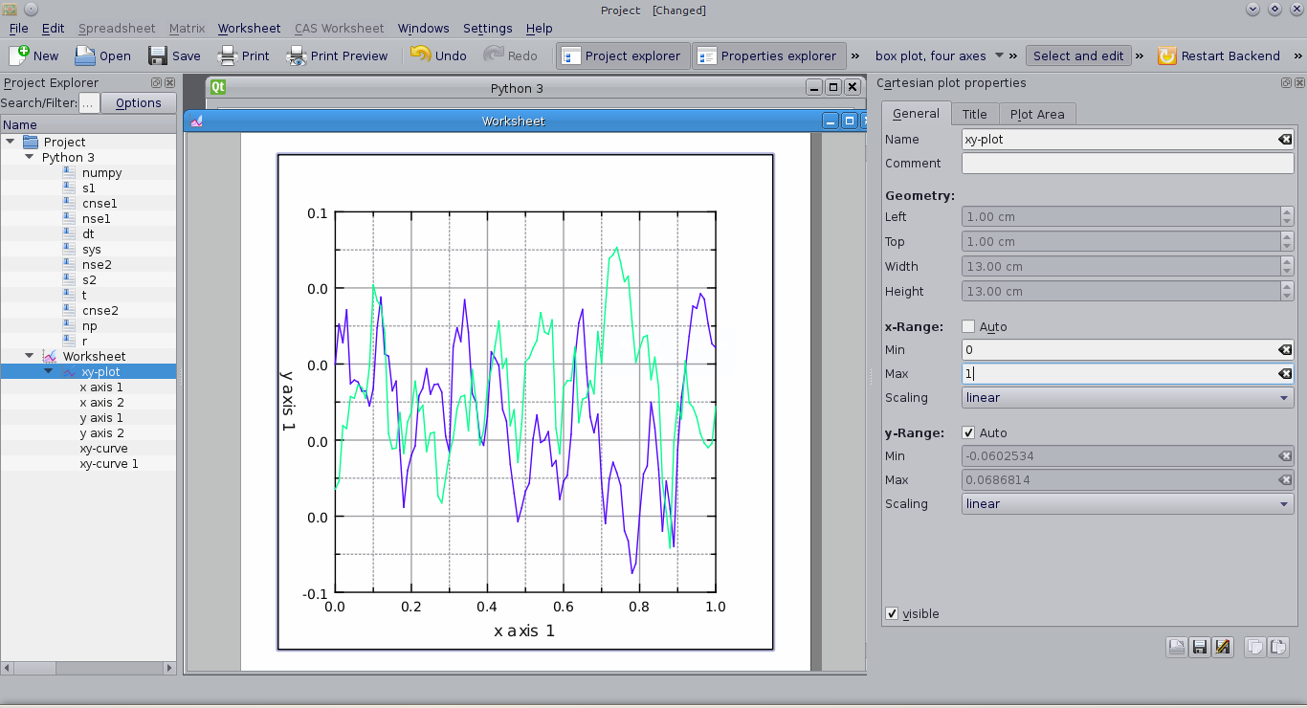Screen dimensions: 1307x708
Task: Open the Project explorer panel
Action: pos(622,55)
